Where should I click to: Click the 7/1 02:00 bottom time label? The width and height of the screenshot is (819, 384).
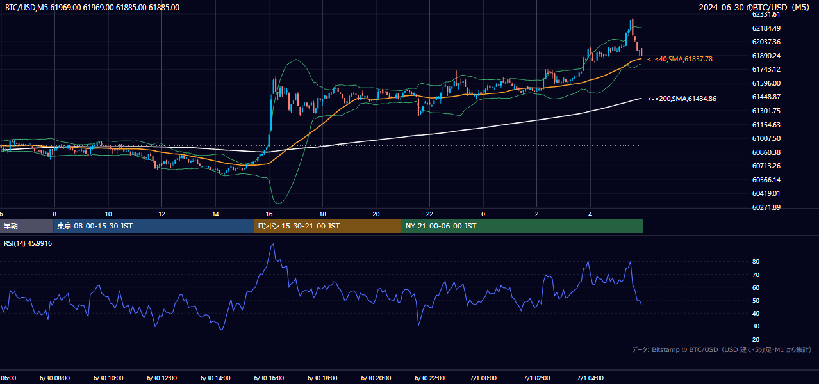(x=536, y=378)
